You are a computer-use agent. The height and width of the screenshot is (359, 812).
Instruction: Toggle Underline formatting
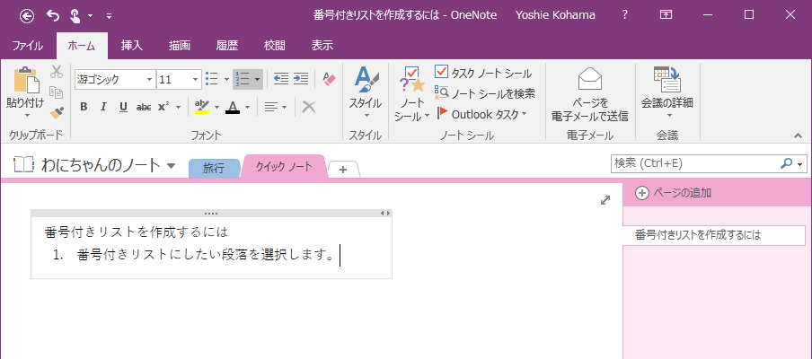[123, 107]
